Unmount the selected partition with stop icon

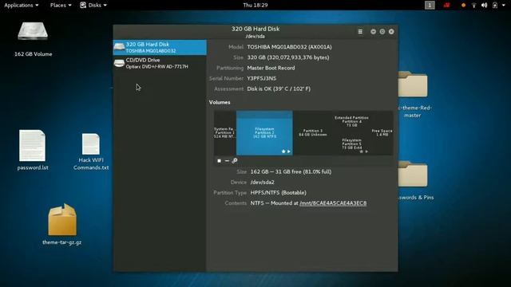(x=219, y=161)
